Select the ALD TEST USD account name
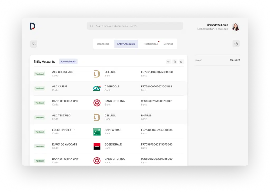Viewport: 270px width, 192px height. 61,116
